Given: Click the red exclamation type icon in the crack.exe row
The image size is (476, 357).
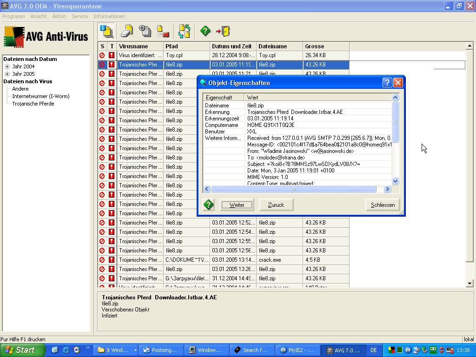Looking at the screenshot, I should click(x=112, y=260).
